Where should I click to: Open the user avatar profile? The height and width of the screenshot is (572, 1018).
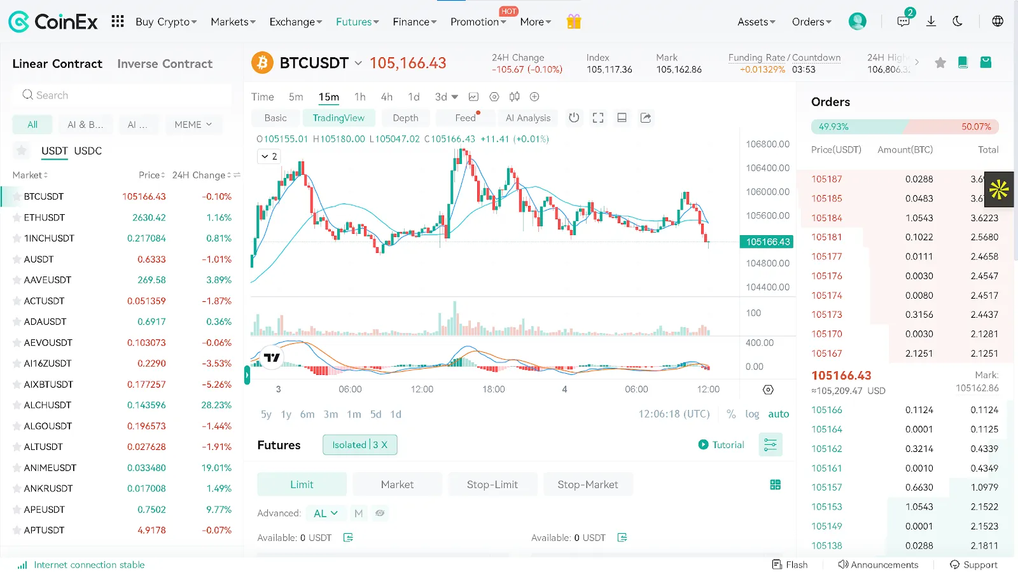coord(858,22)
